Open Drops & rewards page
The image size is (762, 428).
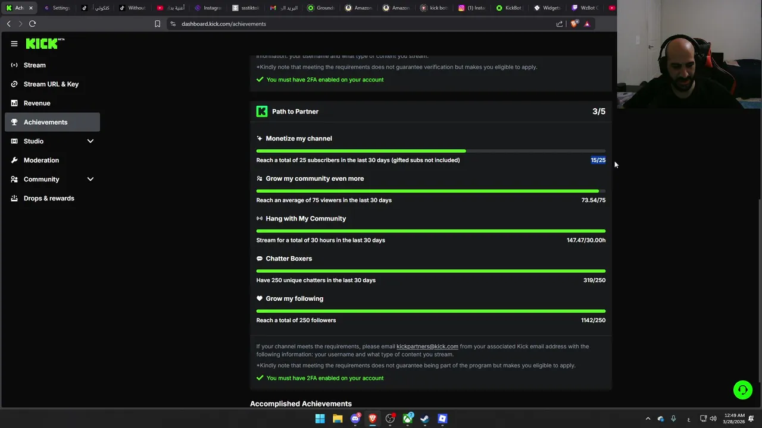(52, 198)
